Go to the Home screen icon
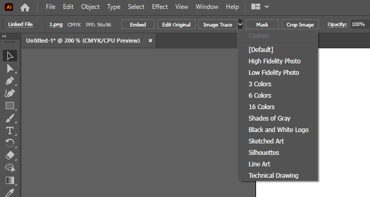Screen dimensions: 370x197 [25, 8]
